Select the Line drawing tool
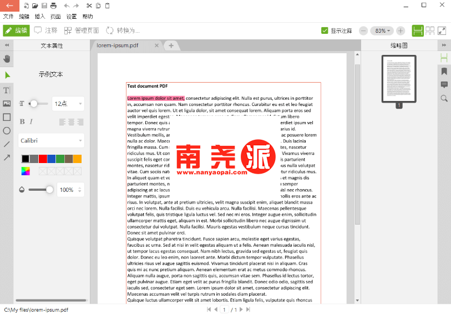This screenshot has width=451, height=315. coord(7,144)
